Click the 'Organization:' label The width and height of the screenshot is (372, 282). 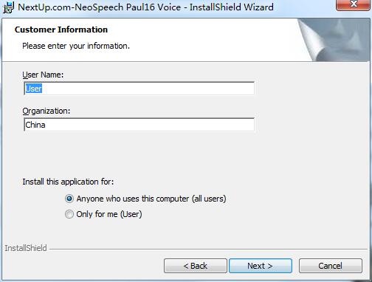coord(46,111)
